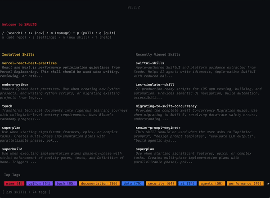Pick the ai (54) tag
Screen dimensions: 270x198
[x=188, y=184]
